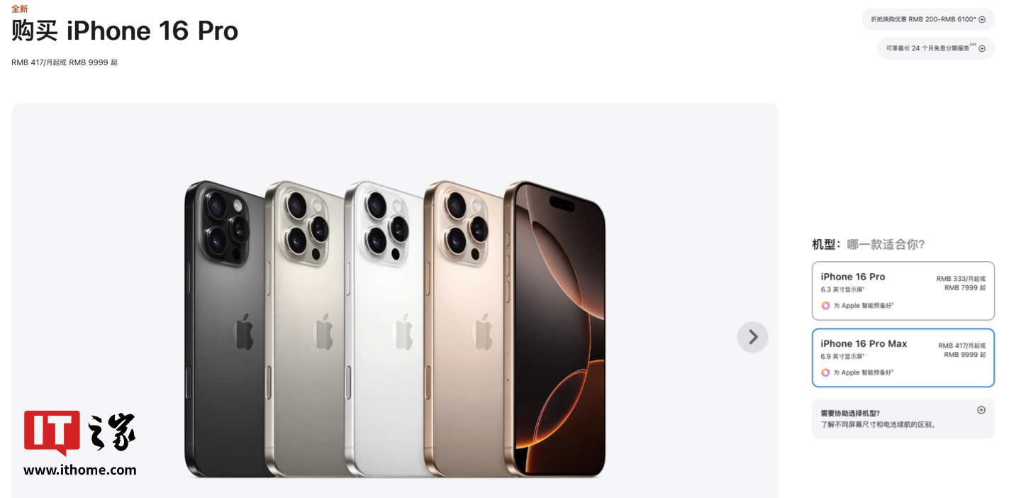The image size is (1021, 498).
Task: Expand the 需要协助选择机型 help section
Action: click(903, 419)
